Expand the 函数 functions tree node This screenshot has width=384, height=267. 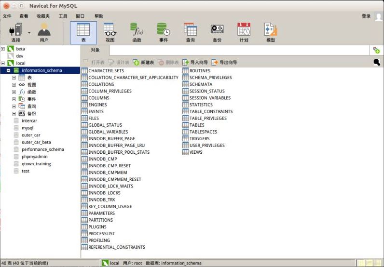[14, 92]
